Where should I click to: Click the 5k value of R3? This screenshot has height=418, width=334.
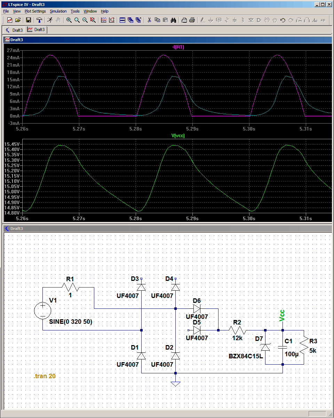pyautogui.click(x=313, y=351)
